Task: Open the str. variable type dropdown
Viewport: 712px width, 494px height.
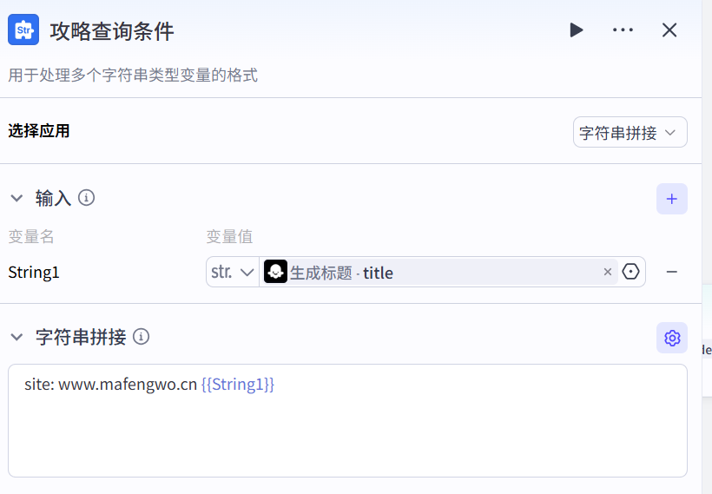Action: point(233,272)
